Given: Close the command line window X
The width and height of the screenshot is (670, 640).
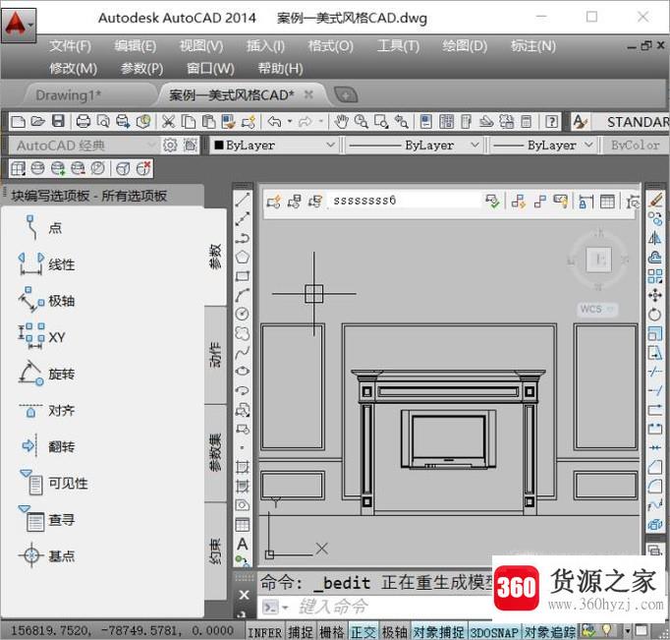Looking at the screenshot, I should tap(244, 595).
